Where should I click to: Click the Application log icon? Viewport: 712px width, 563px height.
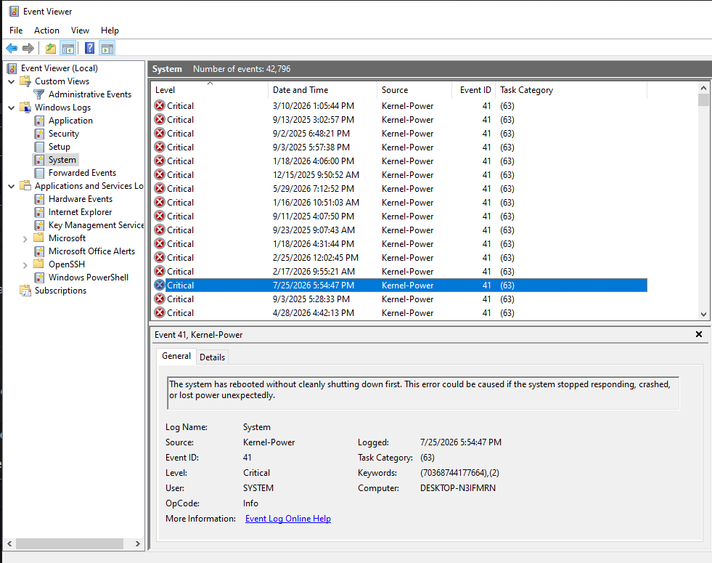[x=39, y=121]
